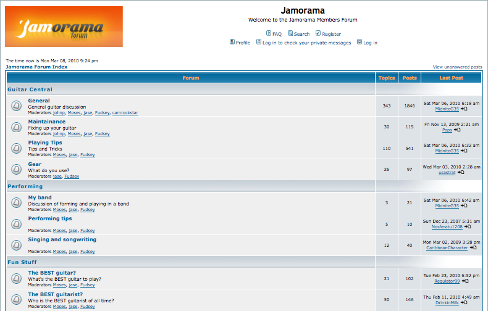Image resolution: width=488 pixels, height=311 pixels.
Task: View latest post icon beside CaribbeanCharacter
Action: (473, 247)
